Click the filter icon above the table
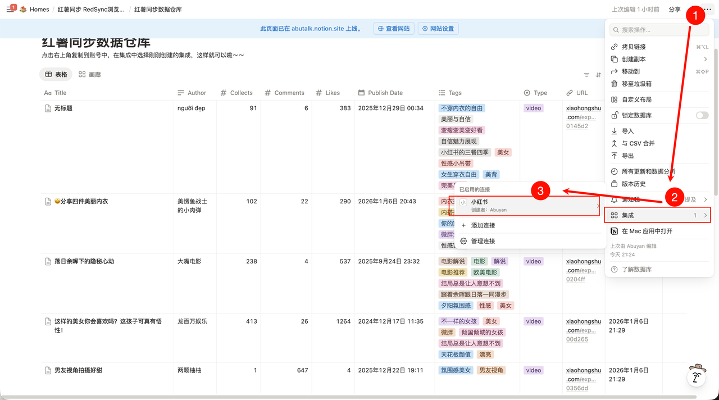Screen dimensions: 719x400 586,75
